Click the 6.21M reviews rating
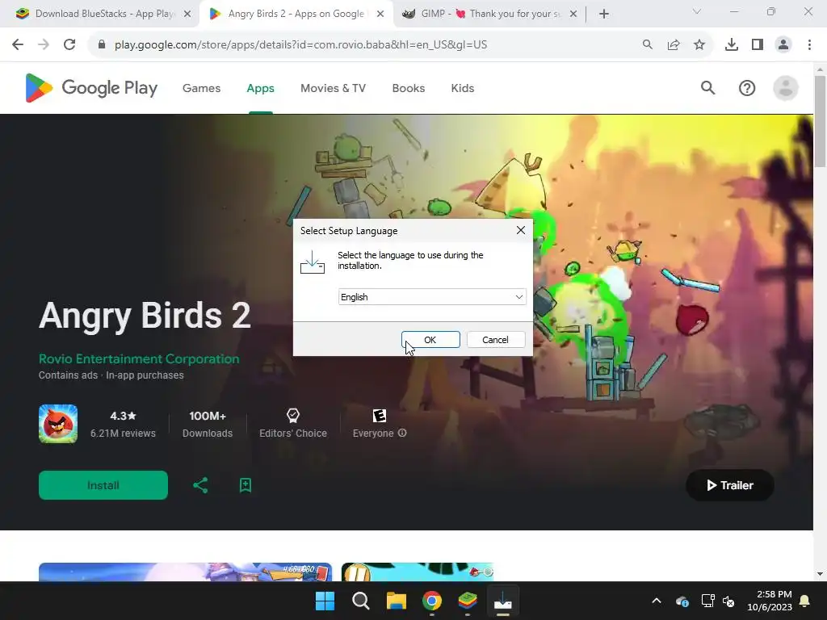The image size is (827, 620). pyautogui.click(x=123, y=424)
